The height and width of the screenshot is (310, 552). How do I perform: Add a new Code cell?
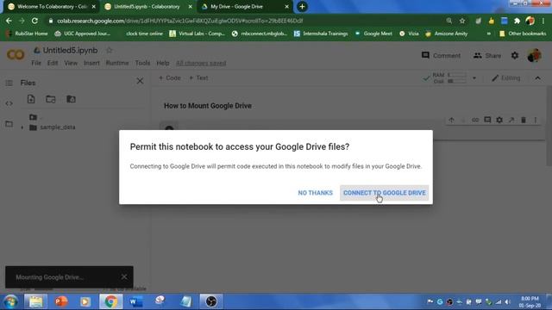coord(169,77)
